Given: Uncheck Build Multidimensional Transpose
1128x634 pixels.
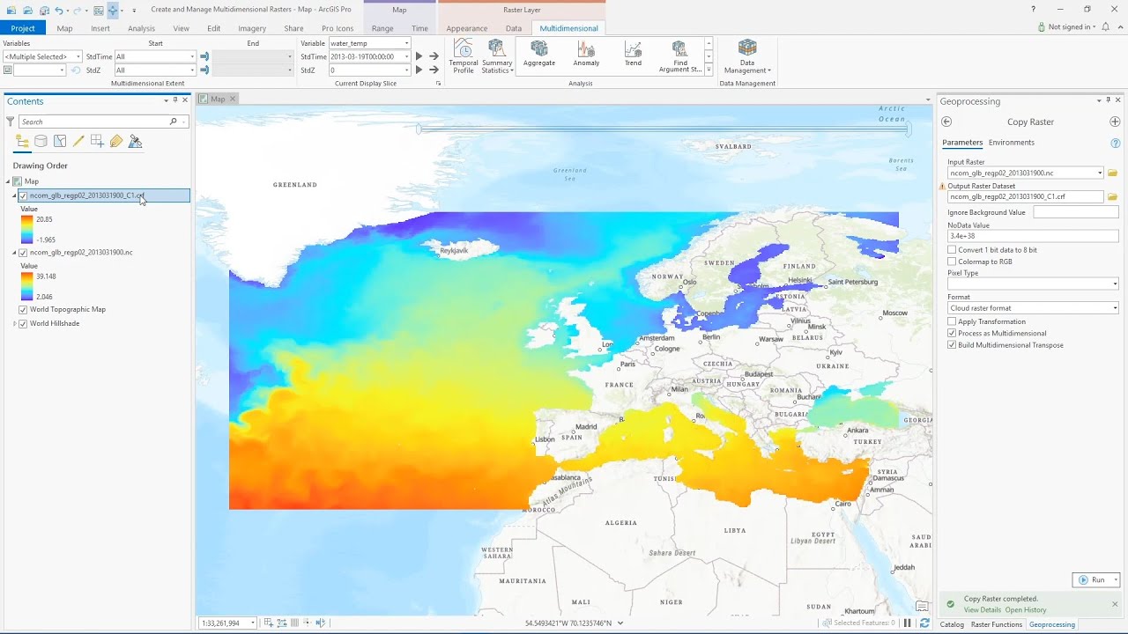Looking at the screenshot, I should [x=952, y=345].
